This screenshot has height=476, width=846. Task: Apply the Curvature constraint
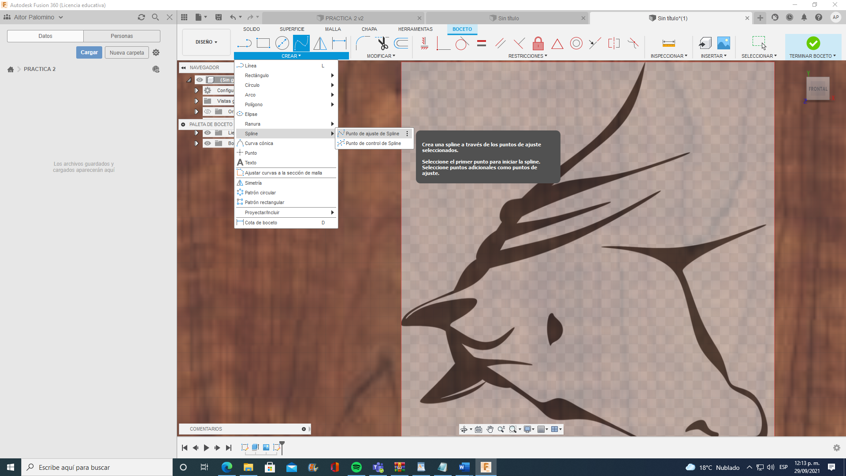(x=633, y=43)
